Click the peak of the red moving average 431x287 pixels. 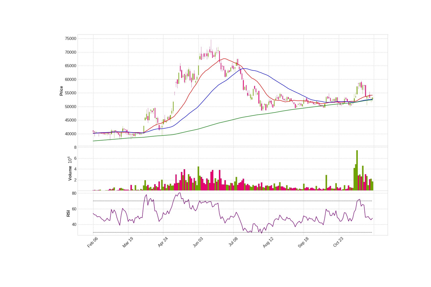[x=224, y=59]
